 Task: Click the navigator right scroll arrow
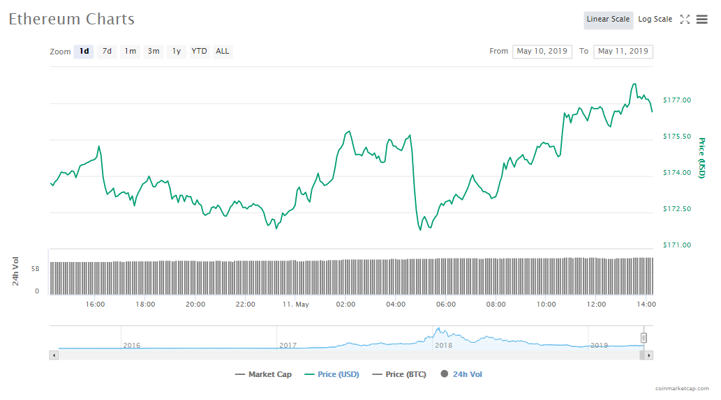tap(648, 355)
